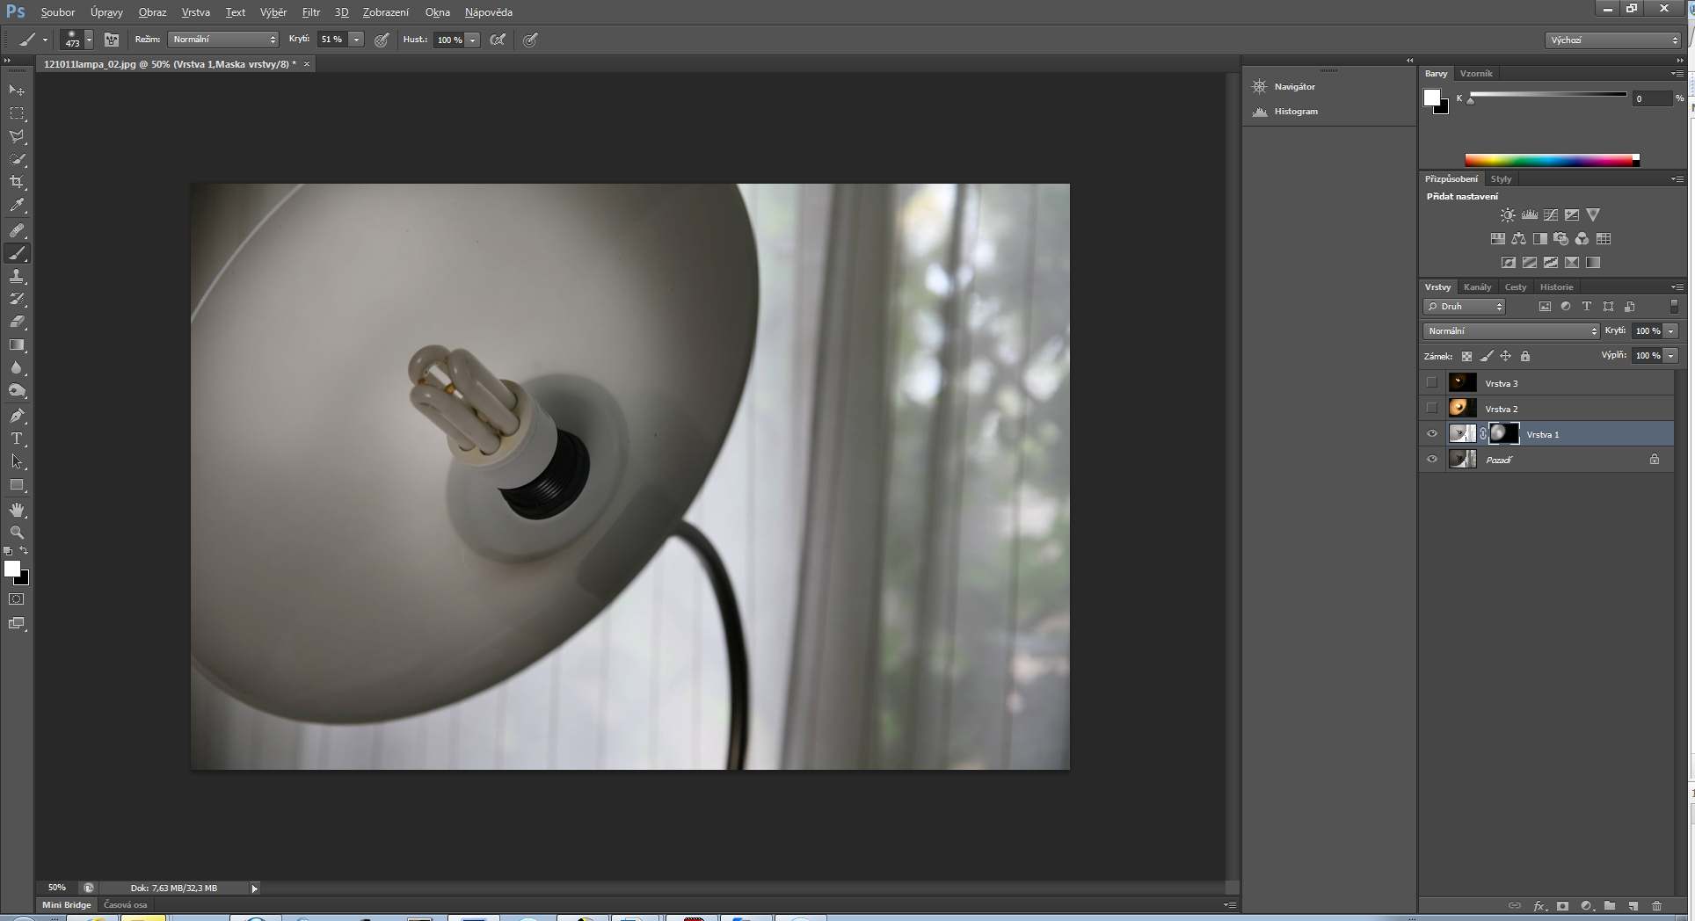Open the Histogram panel
This screenshot has width=1695, height=921.
coord(1295,112)
